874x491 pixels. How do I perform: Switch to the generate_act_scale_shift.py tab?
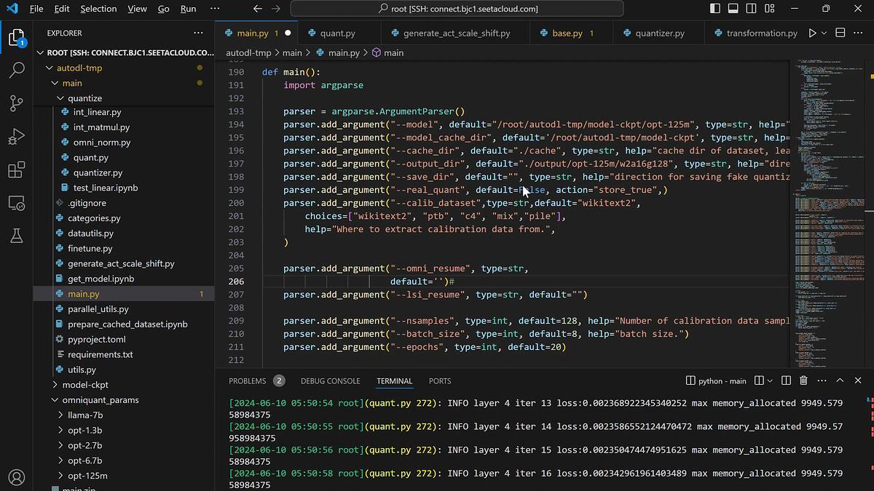pyautogui.click(x=457, y=33)
